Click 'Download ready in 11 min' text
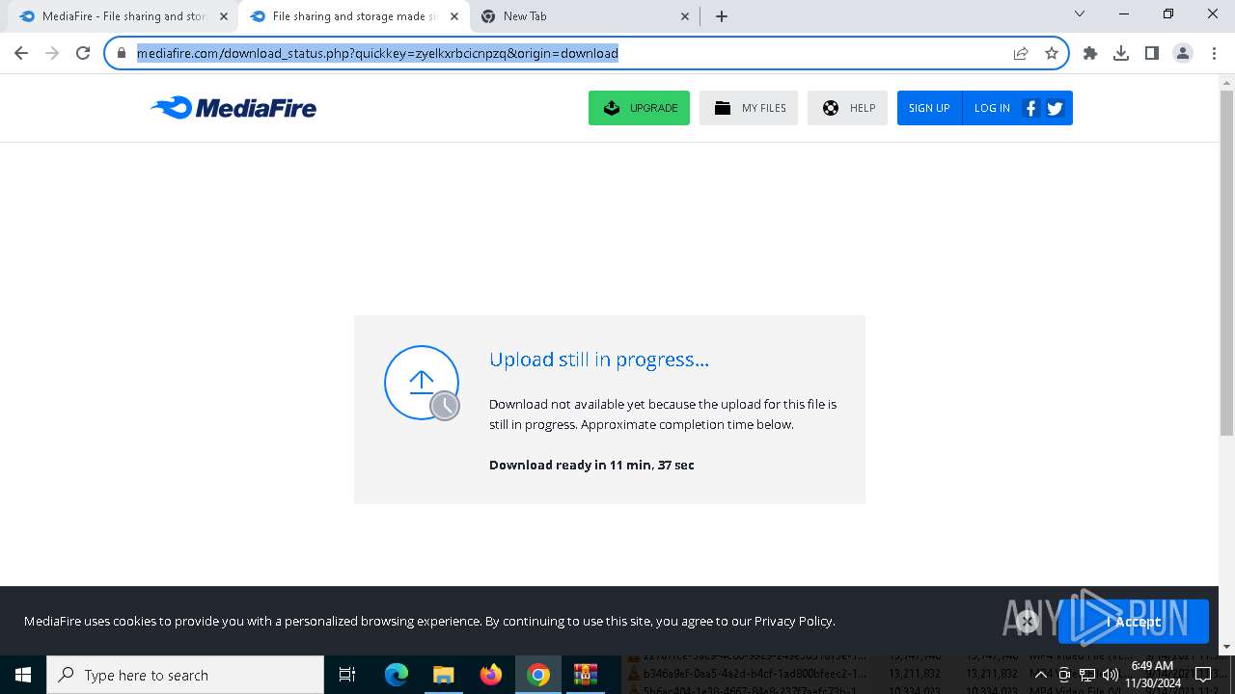The height and width of the screenshot is (694, 1235). [591, 465]
